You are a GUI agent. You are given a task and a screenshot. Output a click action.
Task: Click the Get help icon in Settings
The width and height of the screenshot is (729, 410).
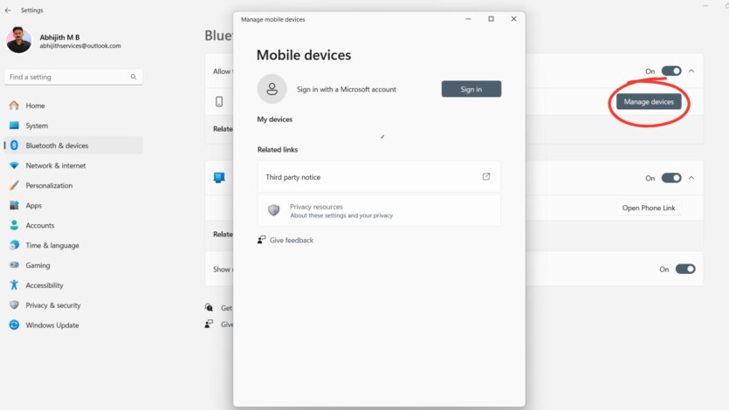tap(209, 307)
